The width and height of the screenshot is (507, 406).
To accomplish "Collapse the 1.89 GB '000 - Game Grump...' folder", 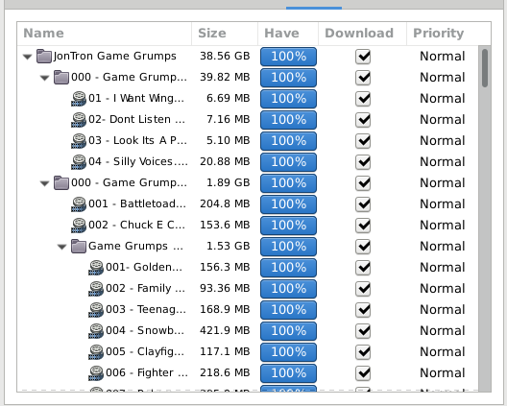I will 44,183.
